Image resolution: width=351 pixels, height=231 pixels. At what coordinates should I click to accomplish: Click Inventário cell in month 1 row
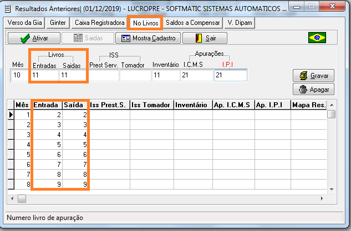193,115
